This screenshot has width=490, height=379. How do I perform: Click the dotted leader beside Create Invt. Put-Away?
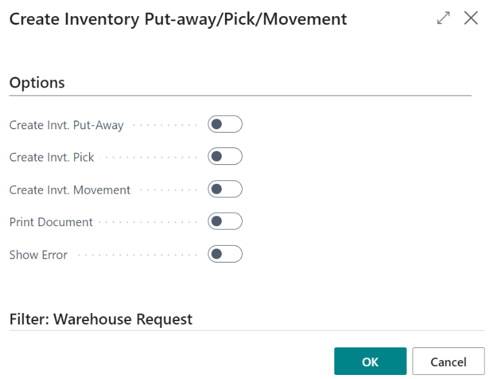point(164,125)
